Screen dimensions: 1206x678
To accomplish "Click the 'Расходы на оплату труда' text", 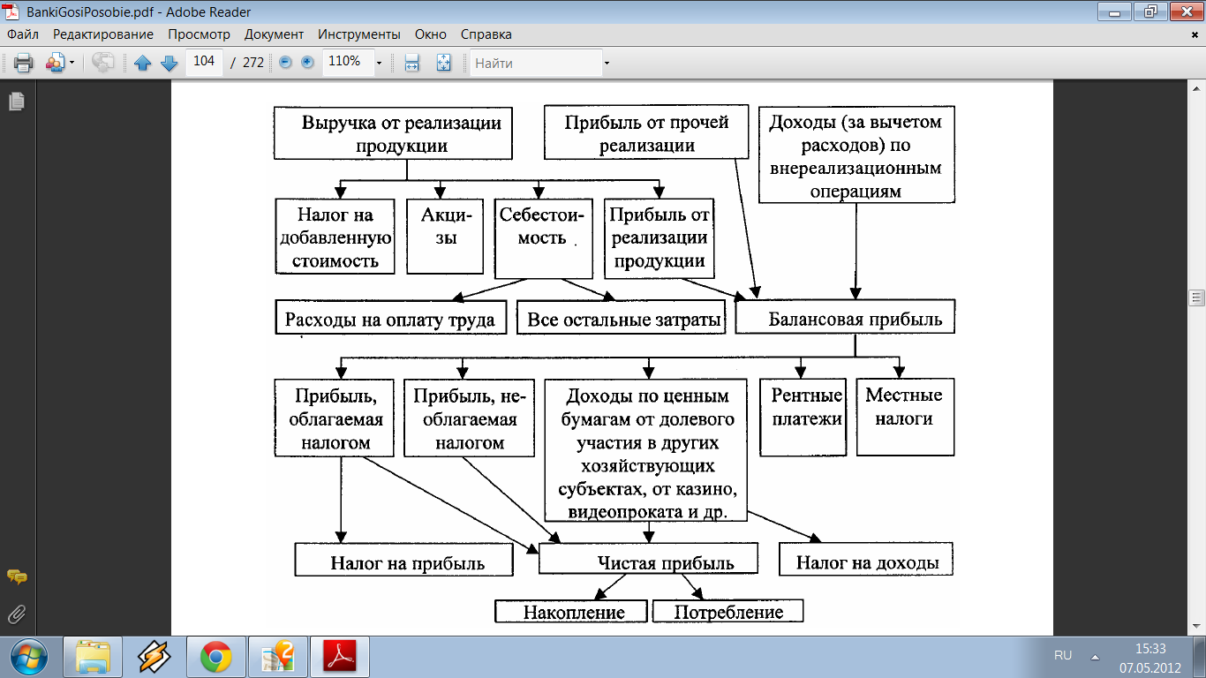I will pyautogui.click(x=390, y=320).
